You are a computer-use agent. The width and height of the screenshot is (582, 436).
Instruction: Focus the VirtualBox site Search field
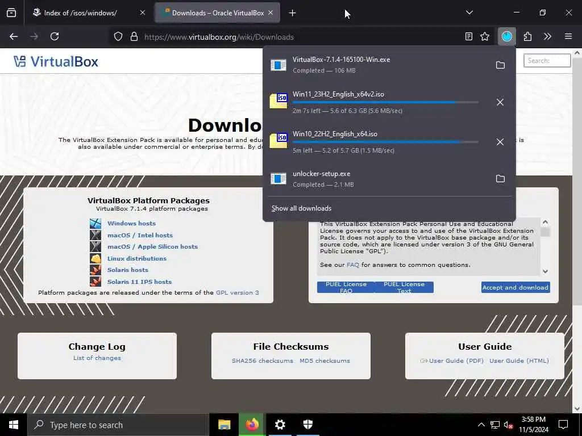coord(547,60)
